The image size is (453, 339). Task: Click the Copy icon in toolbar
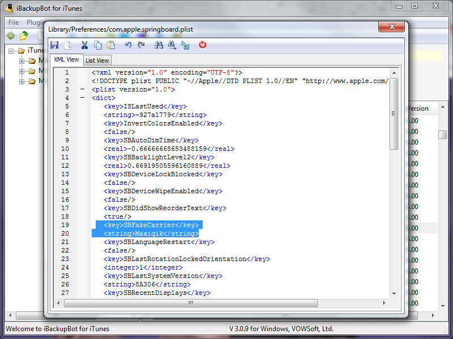coord(98,45)
